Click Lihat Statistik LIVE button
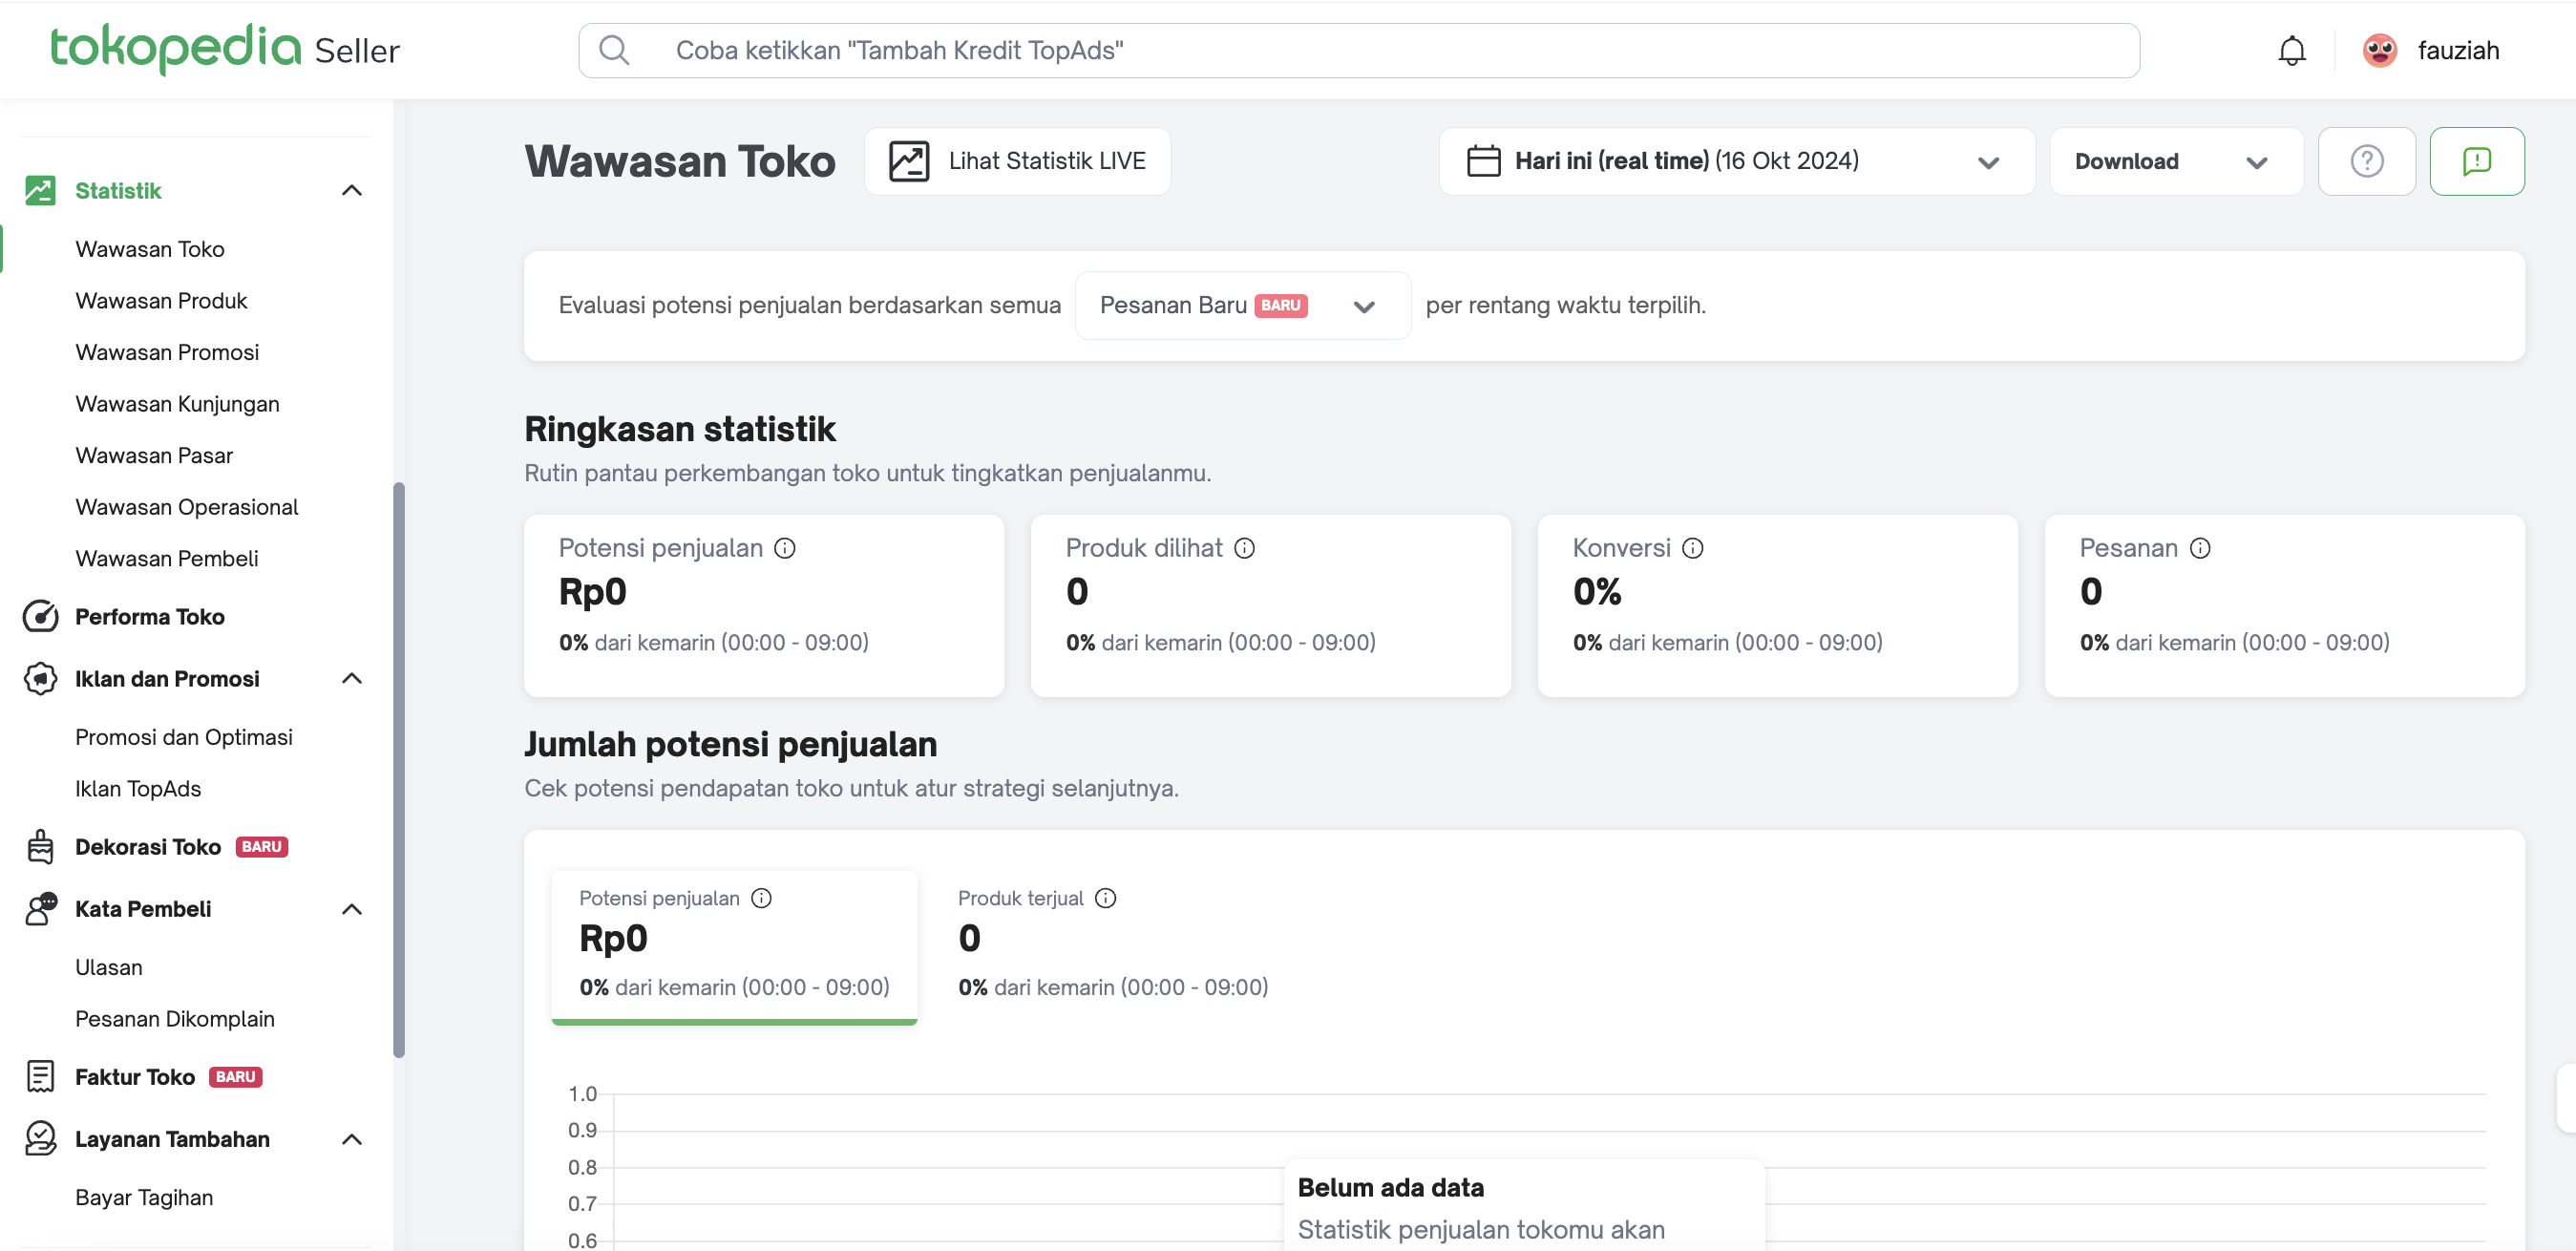 click(1017, 161)
